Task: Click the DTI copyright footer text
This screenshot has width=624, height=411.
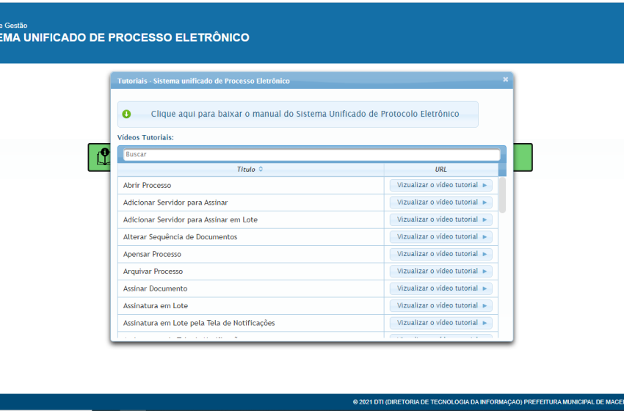Action: (x=488, y=402)
